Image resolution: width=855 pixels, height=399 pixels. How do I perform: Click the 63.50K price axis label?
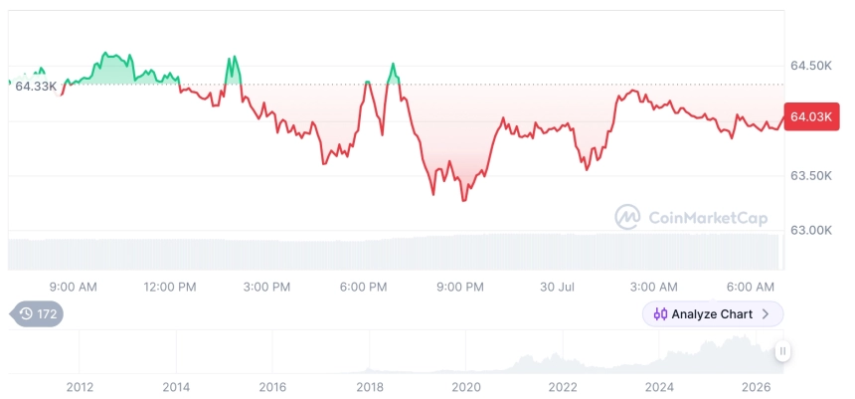click(x=811, y=176)
